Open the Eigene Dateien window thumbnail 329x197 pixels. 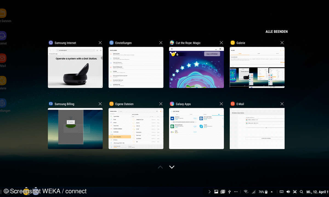[136, 129]
